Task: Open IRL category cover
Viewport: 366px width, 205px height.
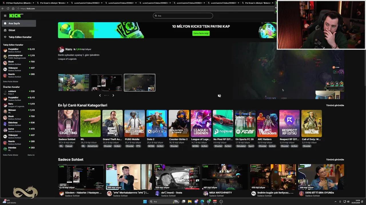Action: [x=90, y=123]
